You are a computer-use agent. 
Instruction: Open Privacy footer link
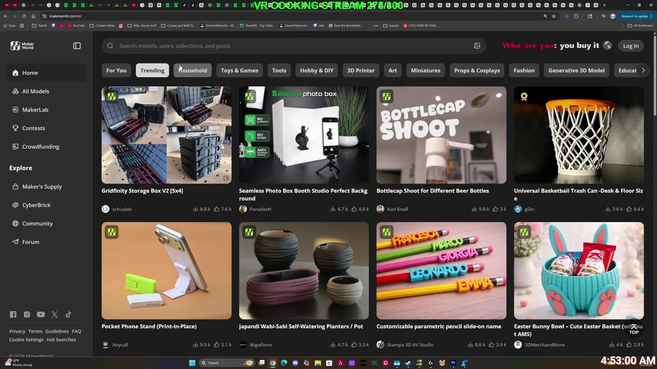17,332
